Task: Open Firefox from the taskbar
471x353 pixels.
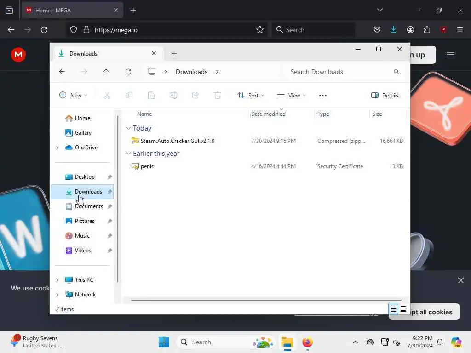Action: [x=307, y=342]
